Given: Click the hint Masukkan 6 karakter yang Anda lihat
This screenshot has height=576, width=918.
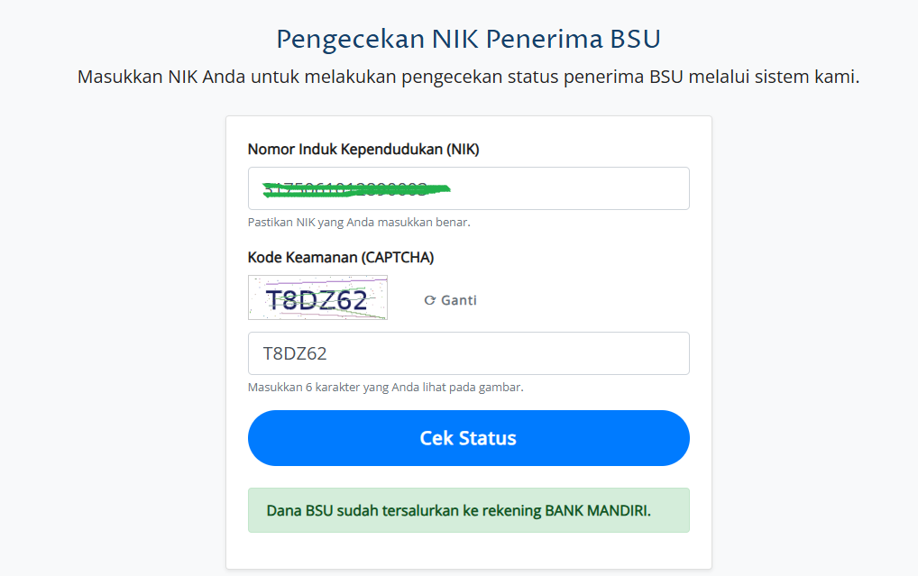Looking at the screenshot, I should coord(385,388).
